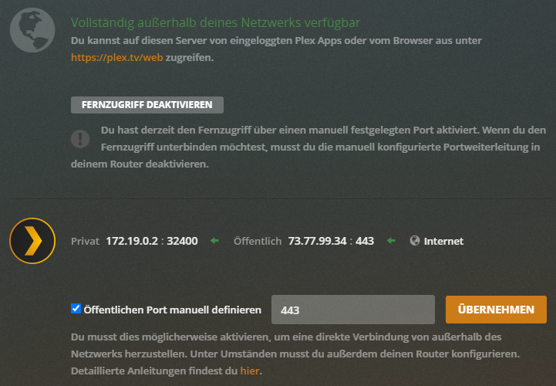Click the green arrow after public address
This screenshot has width=556, height=386.
point(391,241)
